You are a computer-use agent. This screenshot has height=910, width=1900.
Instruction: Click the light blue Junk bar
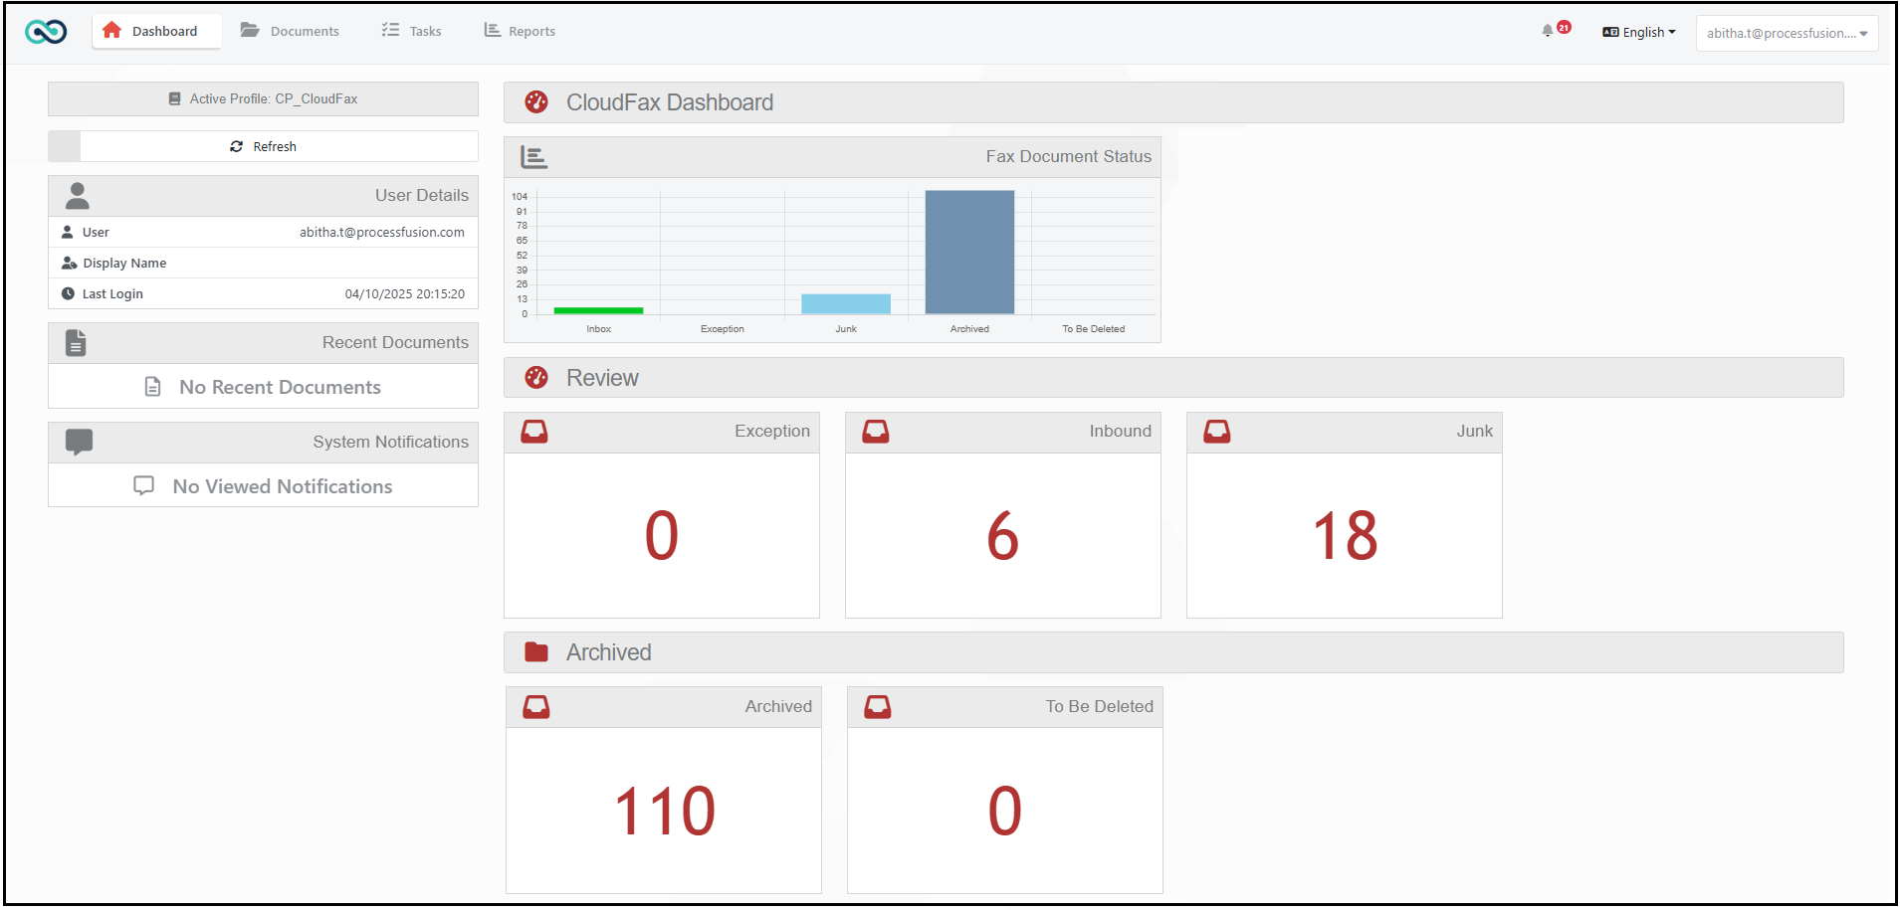pos(846,304)
